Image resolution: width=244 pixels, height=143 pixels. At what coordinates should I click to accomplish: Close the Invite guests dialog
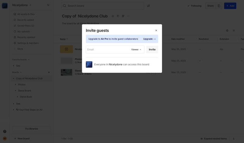[x=156, y=30]
